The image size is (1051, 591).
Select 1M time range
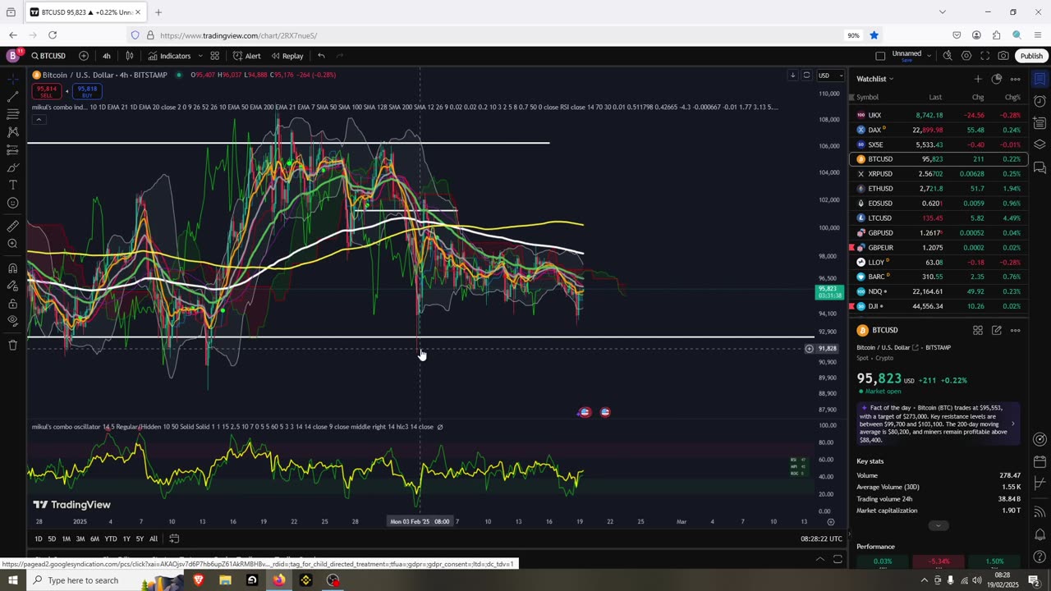[x=67, y=538]
